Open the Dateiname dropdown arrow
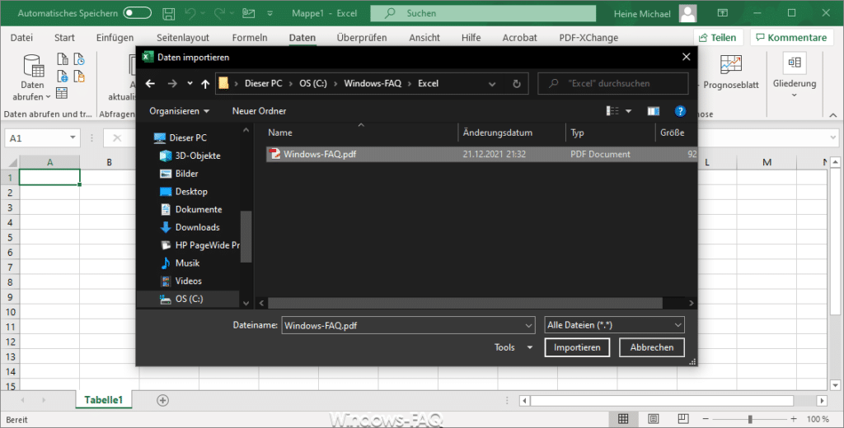This screenshot has width=844, height=428. pos(528,325)
